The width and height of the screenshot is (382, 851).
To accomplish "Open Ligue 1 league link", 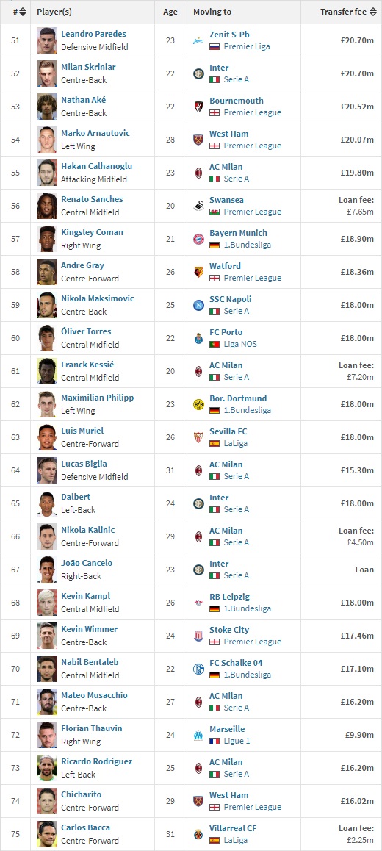I will (x=238, y=742).
